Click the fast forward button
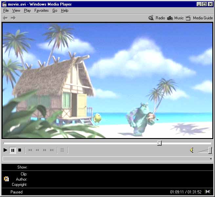 click(x=45, y=150)
